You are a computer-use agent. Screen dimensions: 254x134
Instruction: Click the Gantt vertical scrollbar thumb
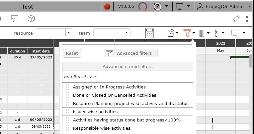pos(251,61)
